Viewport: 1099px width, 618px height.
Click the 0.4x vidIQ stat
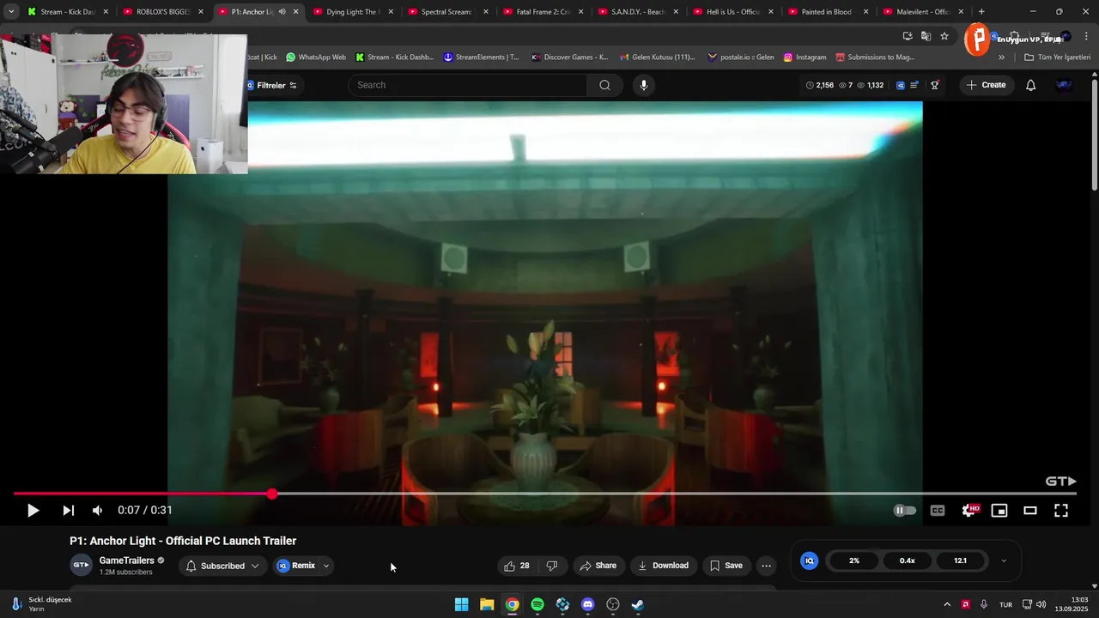[908, 560]
